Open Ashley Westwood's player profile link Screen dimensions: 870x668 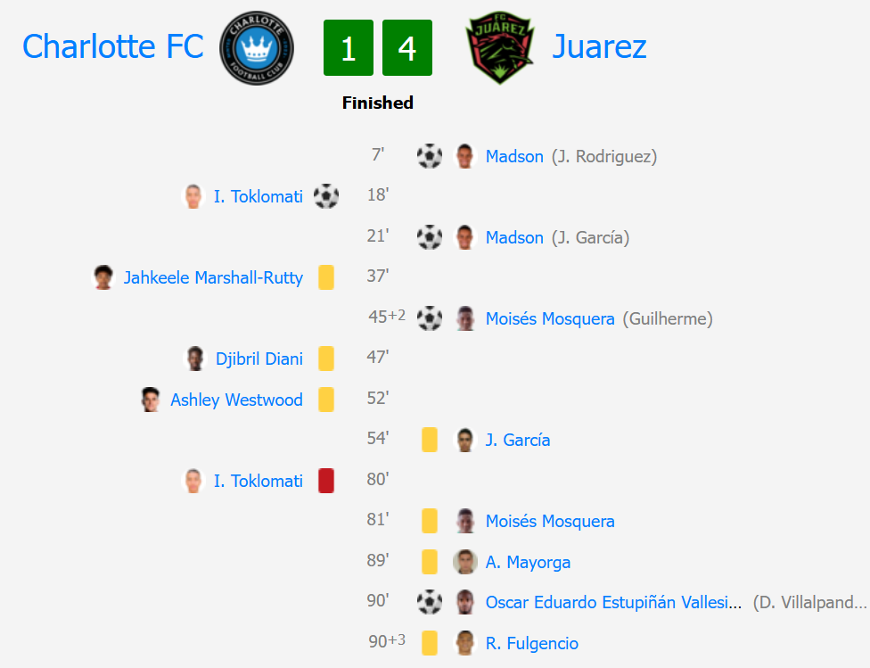(236, 400)
